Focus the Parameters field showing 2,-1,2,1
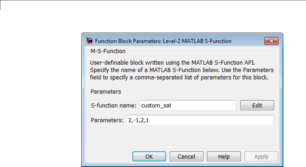Screen dimensions: 306x167 (x=199, y=120)
